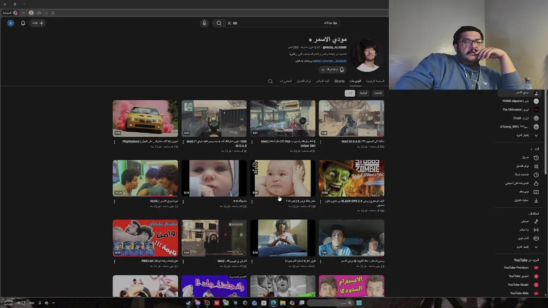Expand Show more under subscriptions list

(x=527, y=135)
